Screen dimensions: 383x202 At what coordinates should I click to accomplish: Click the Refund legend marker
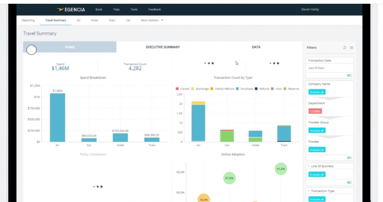(256, 89)
